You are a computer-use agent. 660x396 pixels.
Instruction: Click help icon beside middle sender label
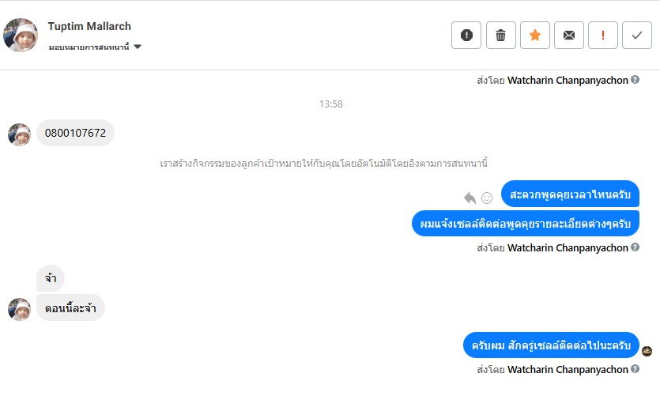635,247
